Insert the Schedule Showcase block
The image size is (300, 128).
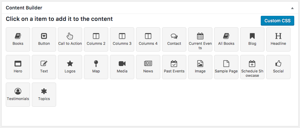click(252, 67)
